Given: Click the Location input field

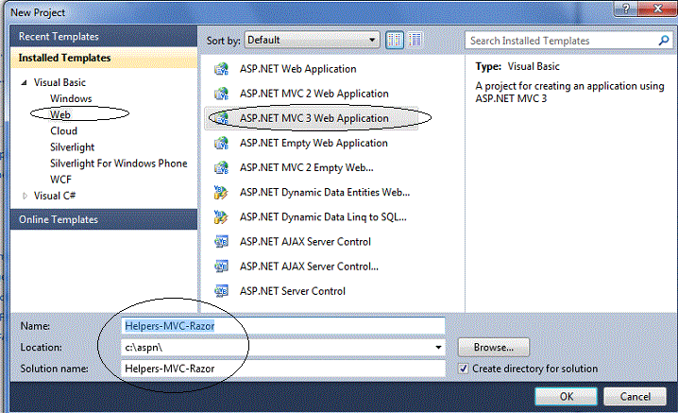Looking at the screenshot, I should pos(282,347).
